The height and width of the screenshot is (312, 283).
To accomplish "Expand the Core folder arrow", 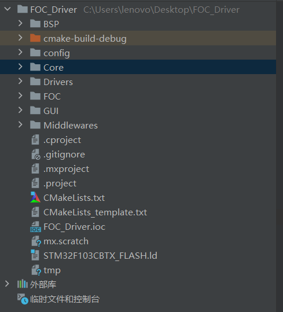I will tap(20, 67).
